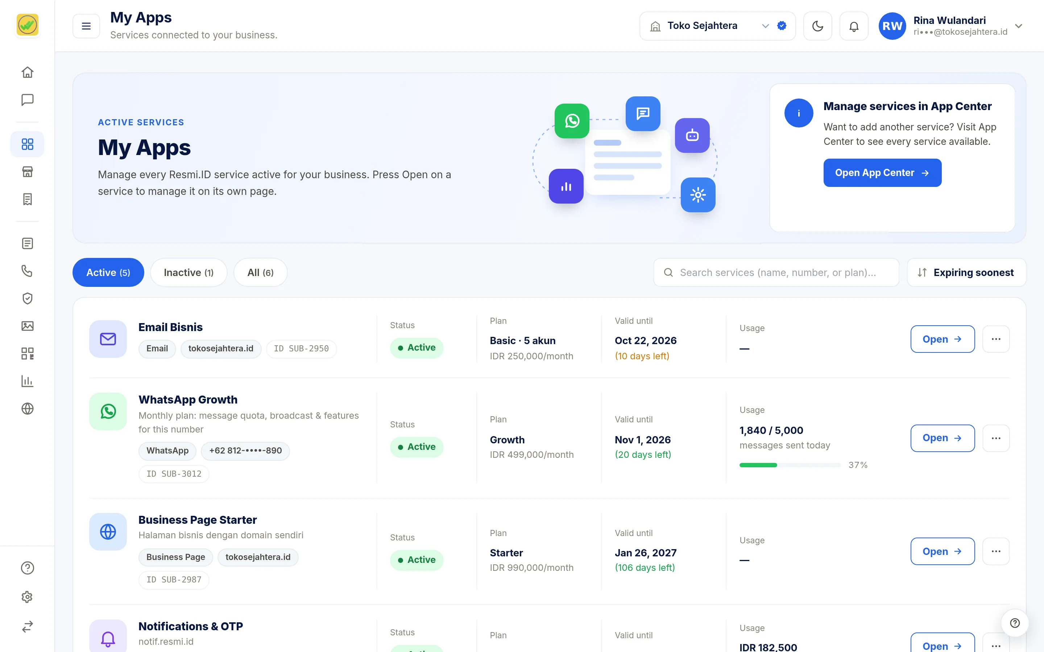Image resolution: width=1044 pixels, height=652 pixels.
Task: Select the My Apps grid icon
Action: tap(27, 144)
